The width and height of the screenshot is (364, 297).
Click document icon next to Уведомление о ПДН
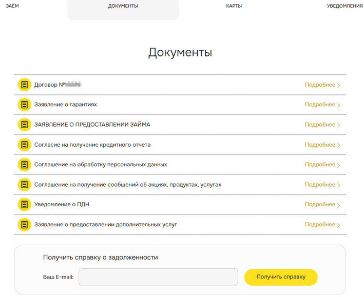24,205
